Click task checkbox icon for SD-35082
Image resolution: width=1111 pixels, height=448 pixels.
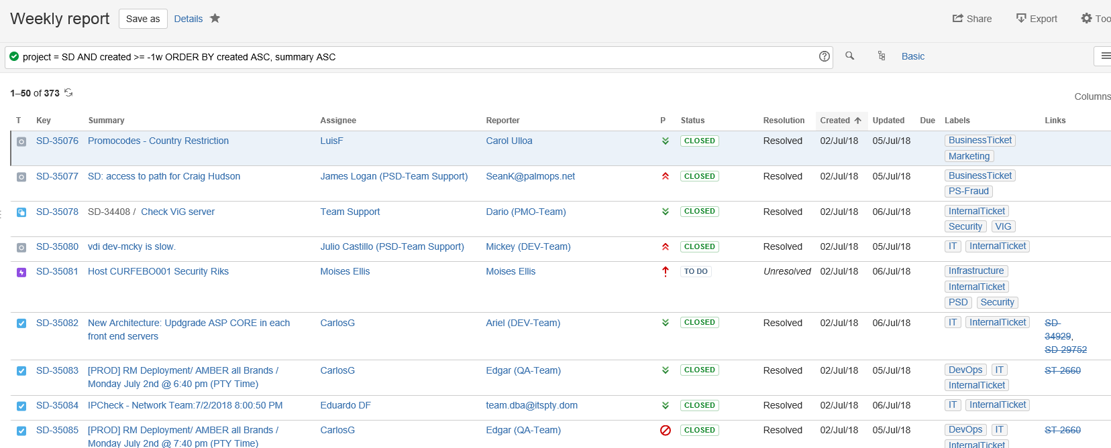21,323
